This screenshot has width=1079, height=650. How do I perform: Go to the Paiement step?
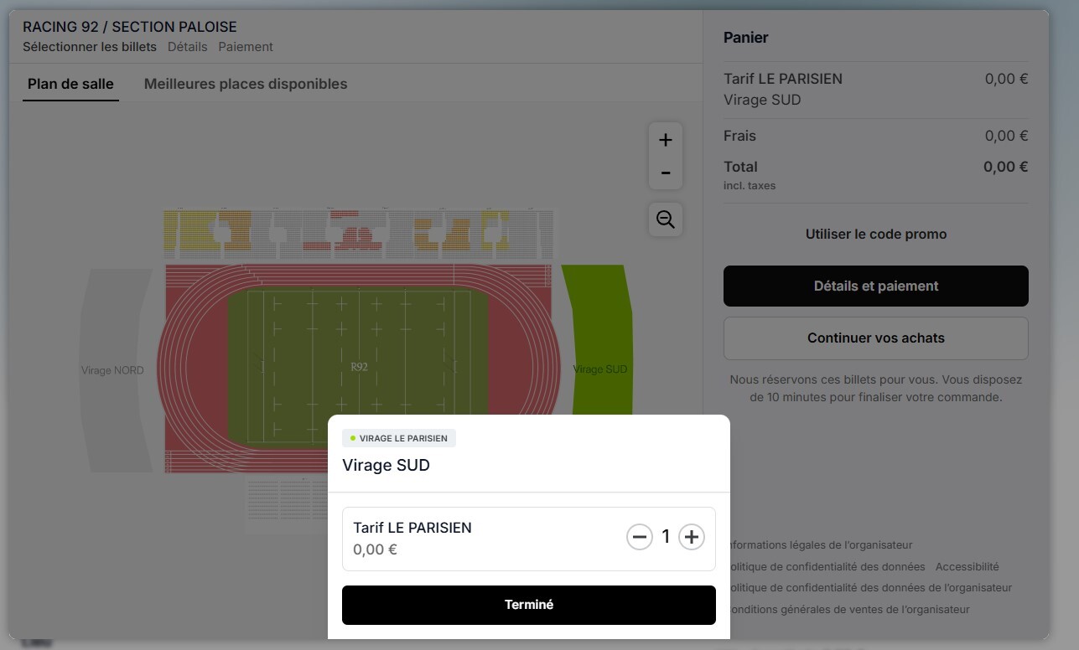[x=246, y=47]
